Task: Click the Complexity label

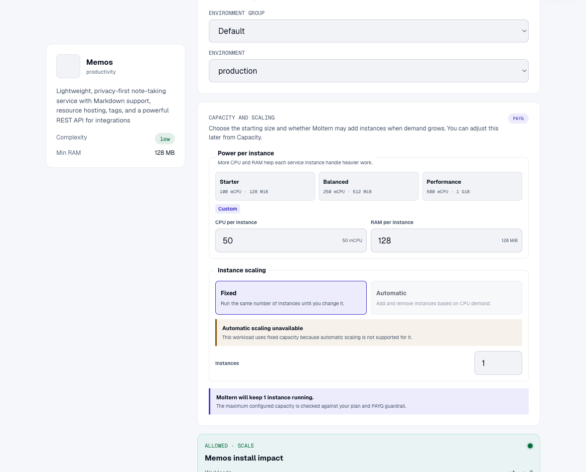Action: point(72,137)
